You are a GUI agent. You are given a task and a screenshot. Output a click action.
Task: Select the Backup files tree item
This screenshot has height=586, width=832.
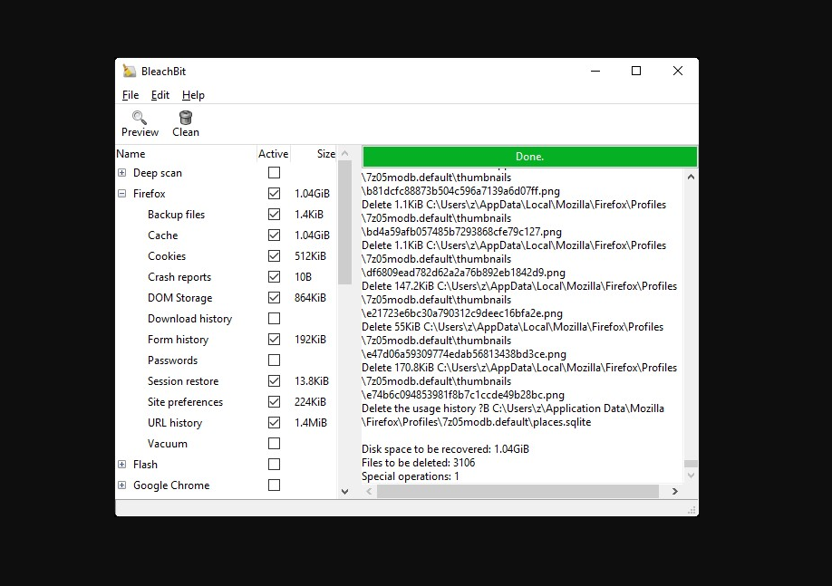[176, 215]
